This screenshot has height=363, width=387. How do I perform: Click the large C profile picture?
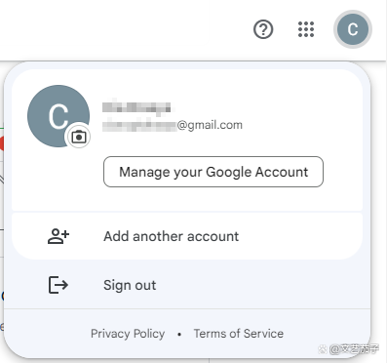coord(58,116)
